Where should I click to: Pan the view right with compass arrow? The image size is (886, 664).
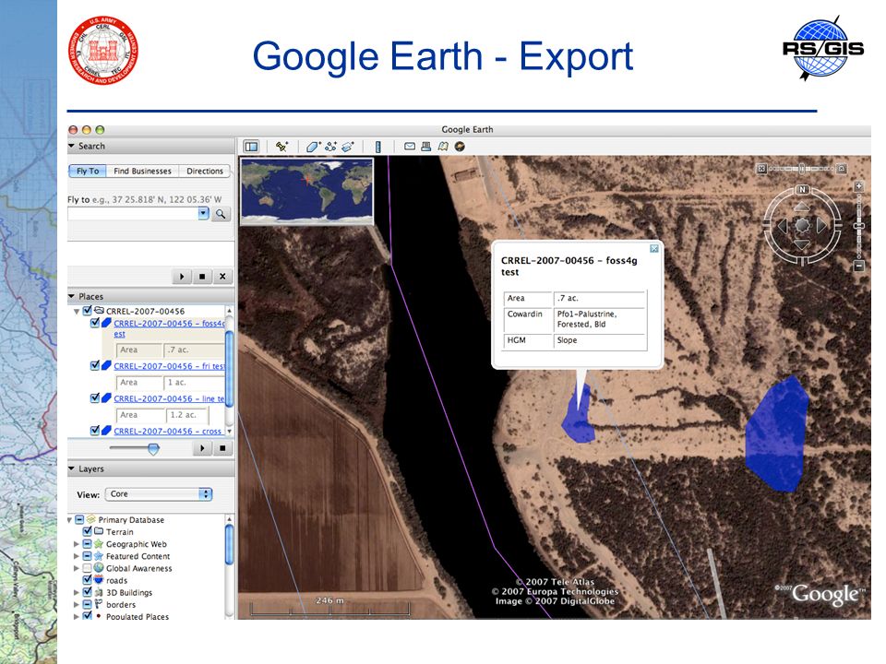[821, 226]
